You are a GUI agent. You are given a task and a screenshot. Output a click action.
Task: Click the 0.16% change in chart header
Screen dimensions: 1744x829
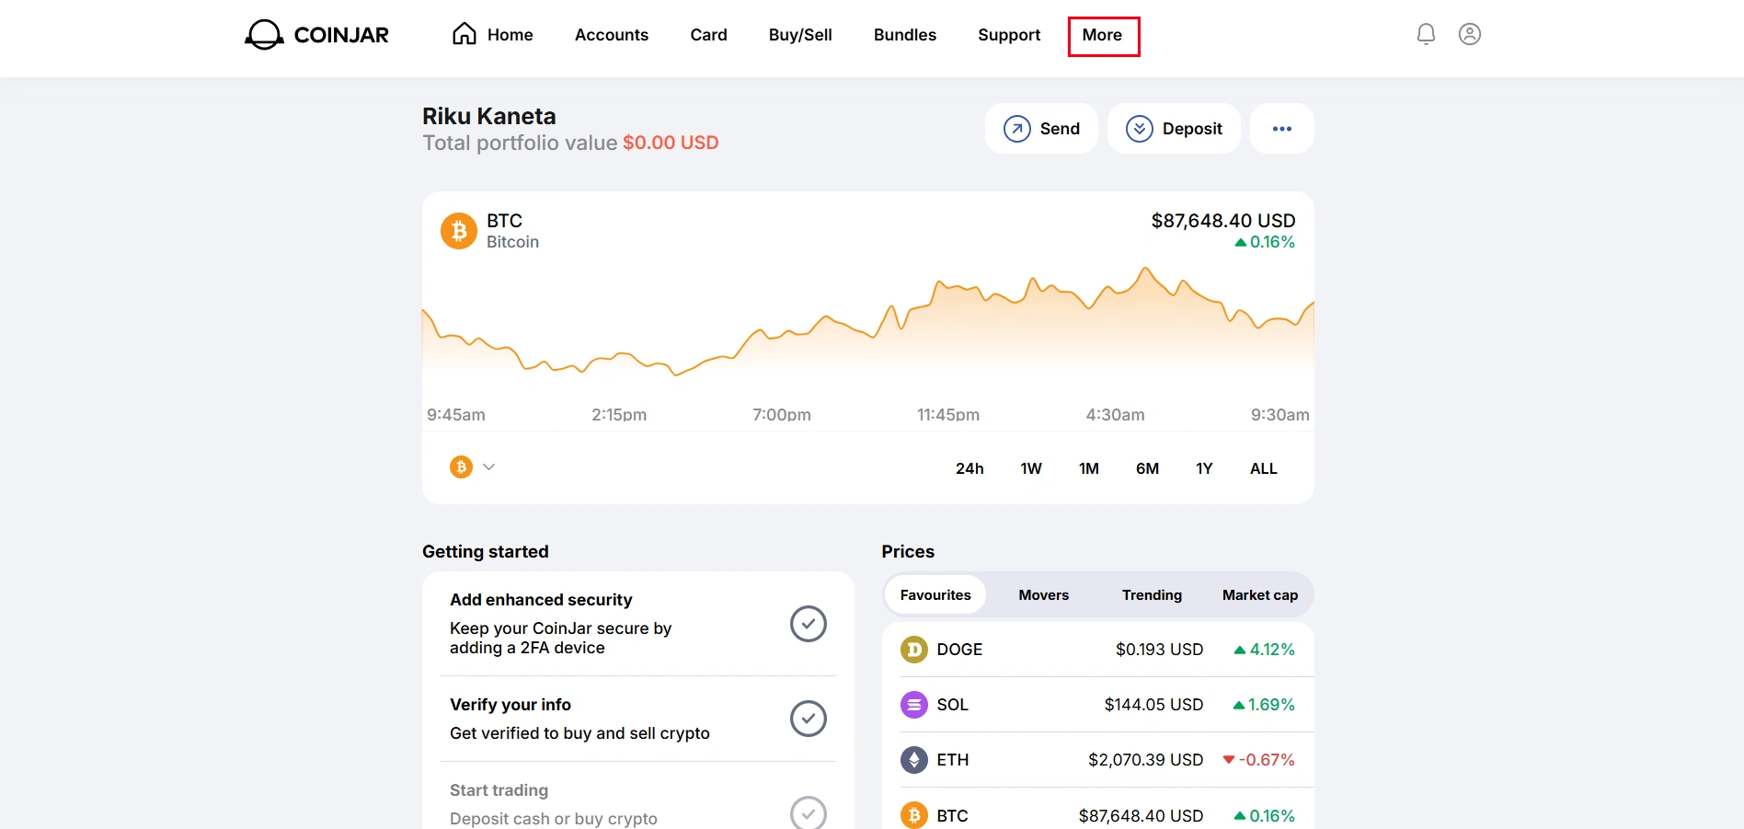tap(1265, 242)
